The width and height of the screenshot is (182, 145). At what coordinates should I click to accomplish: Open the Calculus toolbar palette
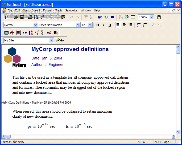click(31, 33)
